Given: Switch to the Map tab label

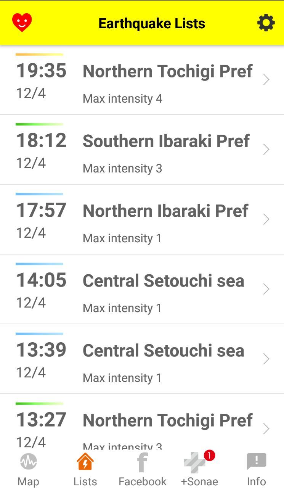Looking at the screenshot, I should [28, 482].
